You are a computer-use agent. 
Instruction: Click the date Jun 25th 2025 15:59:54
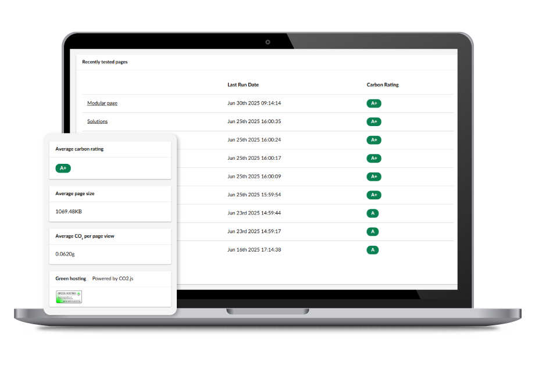[x=254, y=195]
